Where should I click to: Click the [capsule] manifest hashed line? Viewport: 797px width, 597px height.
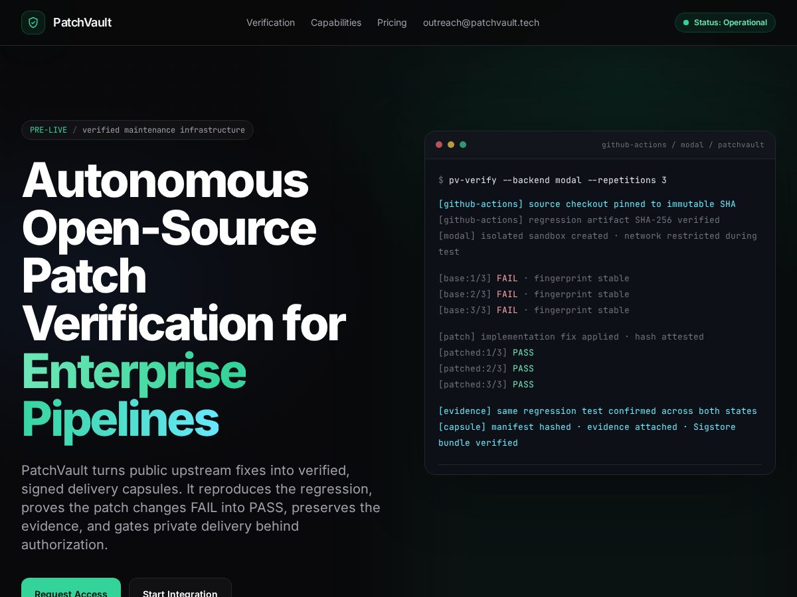point(587,435)
